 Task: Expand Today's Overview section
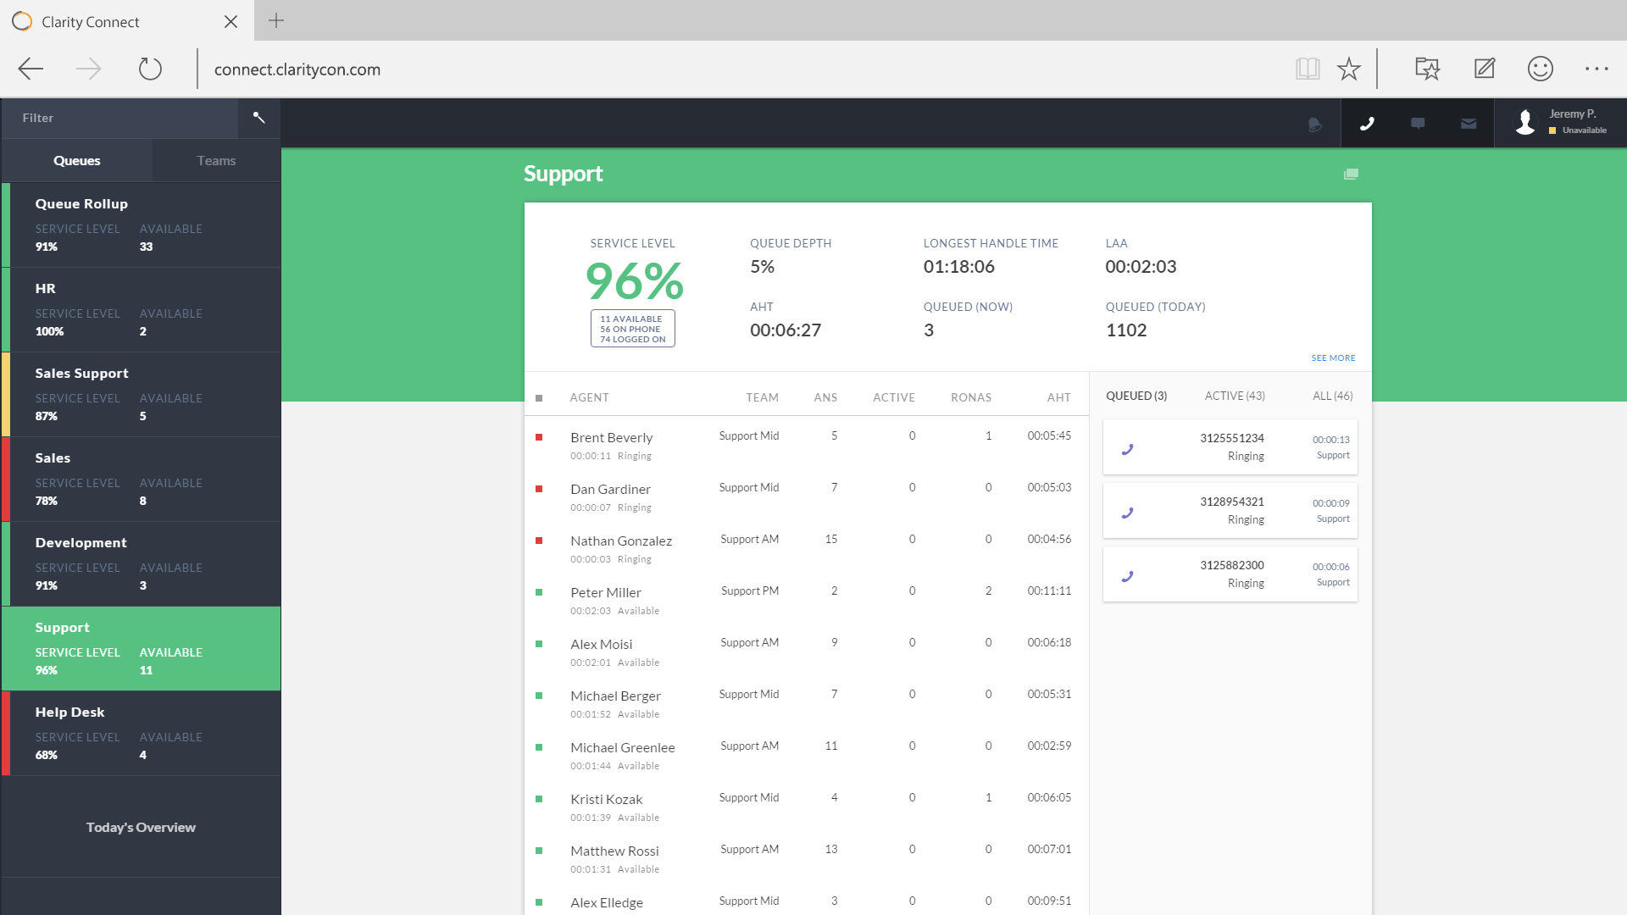[x=141, y=827]
